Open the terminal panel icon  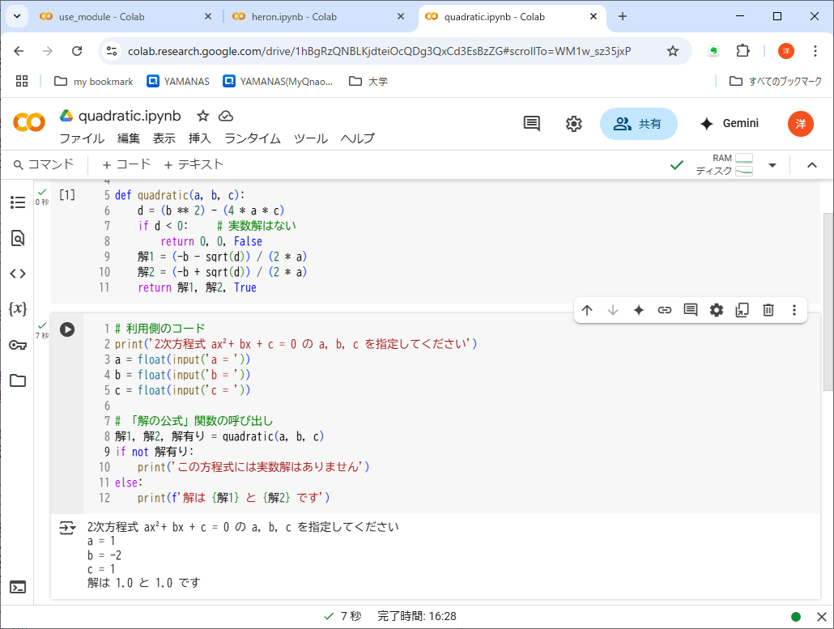pos(18,587)
